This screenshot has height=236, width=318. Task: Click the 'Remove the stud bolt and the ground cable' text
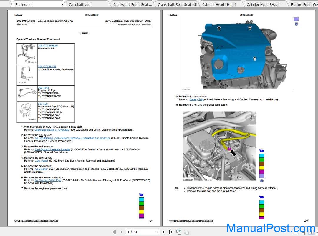click(211, 191)
